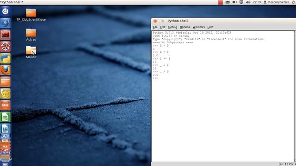Click the '>>> 4 / 2' input line

tap(160, 52)
